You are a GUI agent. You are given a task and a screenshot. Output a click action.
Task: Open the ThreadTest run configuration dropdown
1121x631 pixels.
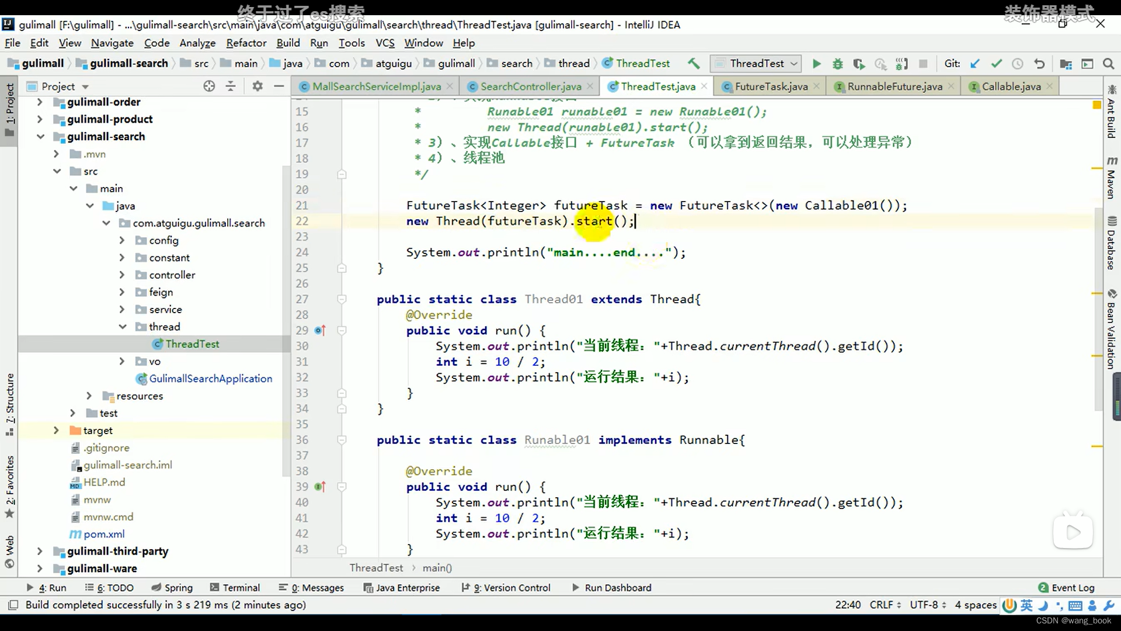click(756, 63)
